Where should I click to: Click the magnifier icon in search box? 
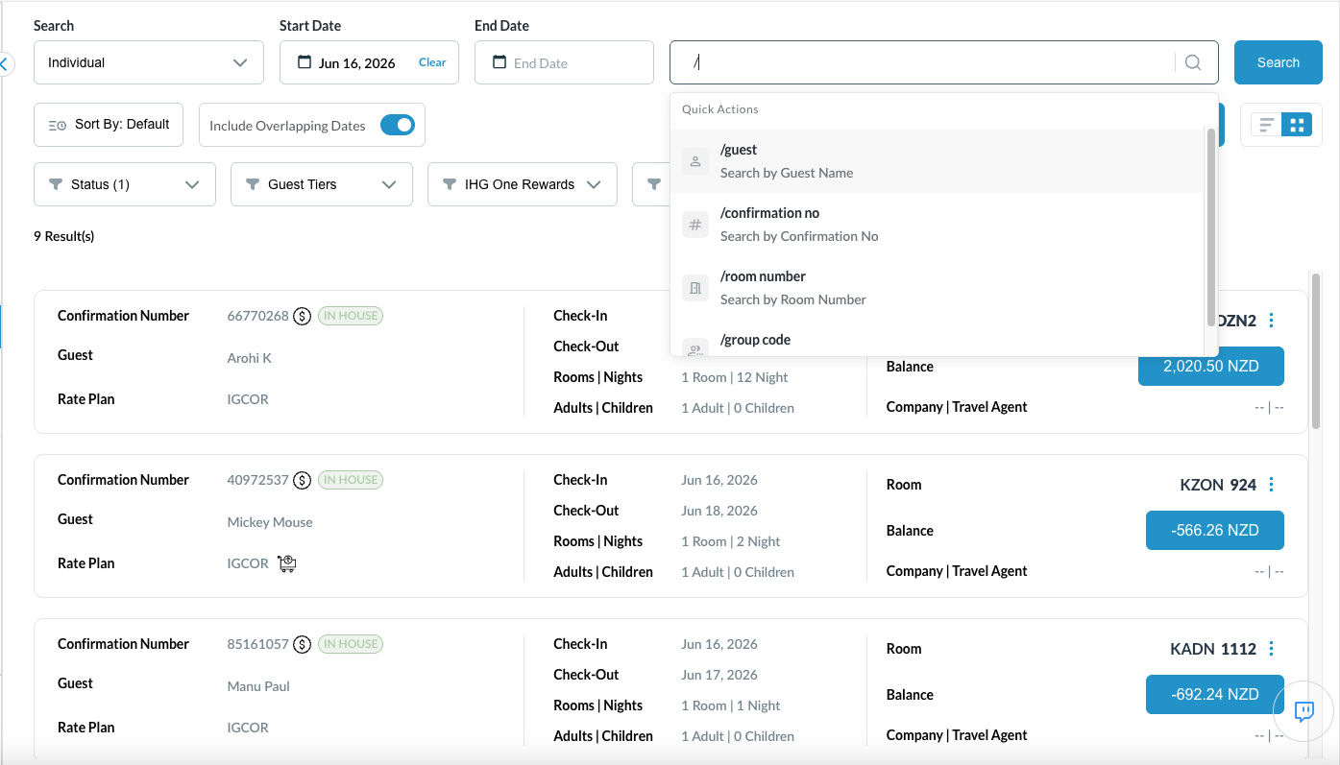[1193, 62]
